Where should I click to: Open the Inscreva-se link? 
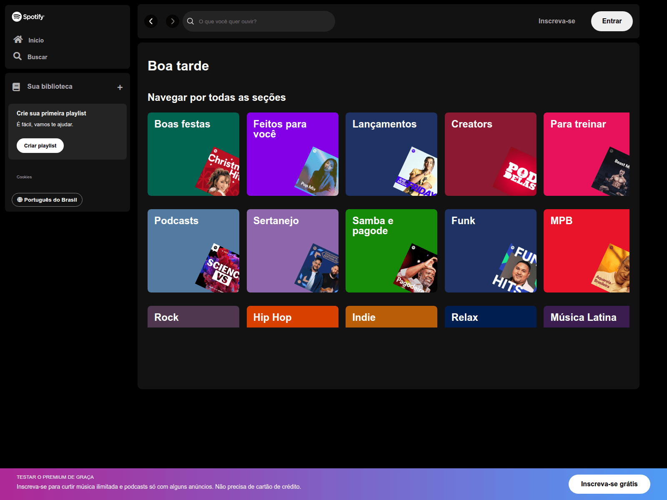tap(557, 21)
